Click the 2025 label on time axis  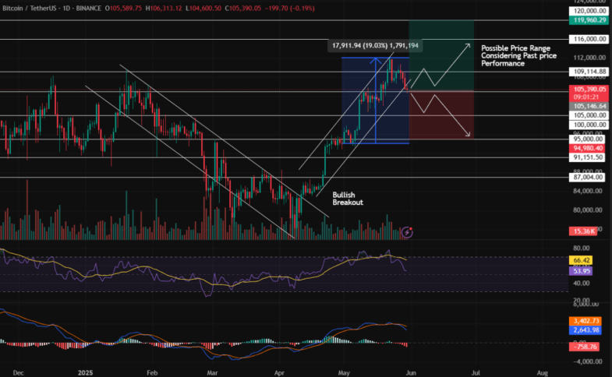(x=86, y=373)
